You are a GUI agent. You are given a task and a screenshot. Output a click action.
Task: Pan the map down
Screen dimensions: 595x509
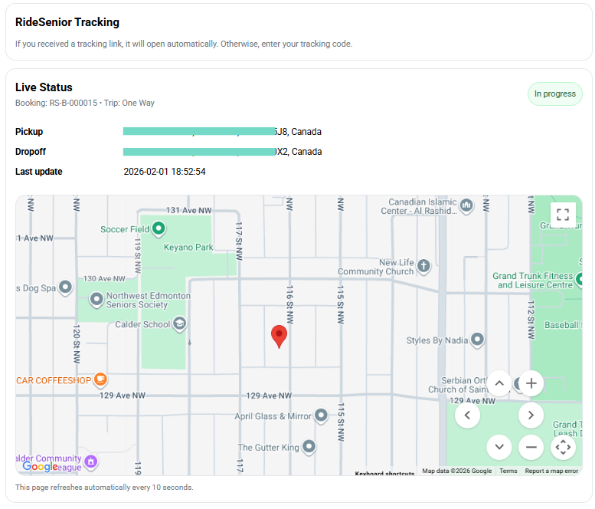coord(499,447)
